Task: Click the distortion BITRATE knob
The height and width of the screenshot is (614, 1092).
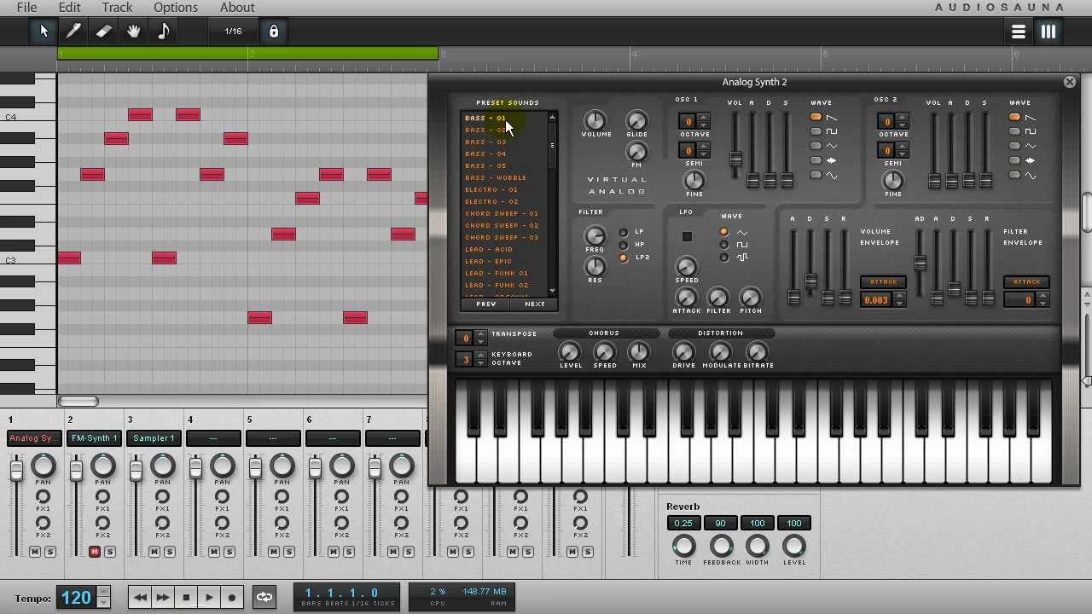Action: 757,351
